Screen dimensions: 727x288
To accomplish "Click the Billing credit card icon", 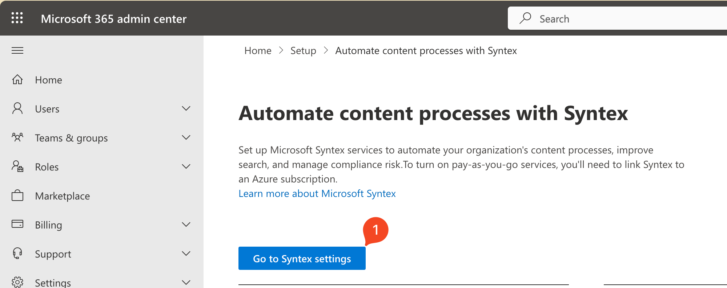I will pos(17,224).
